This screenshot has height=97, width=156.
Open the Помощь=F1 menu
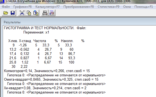144,7
